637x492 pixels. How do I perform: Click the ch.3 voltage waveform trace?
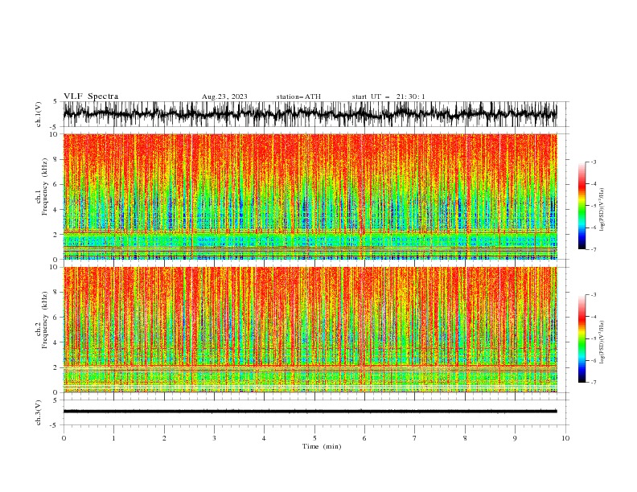pyautogui.click(x=310, y=412)
